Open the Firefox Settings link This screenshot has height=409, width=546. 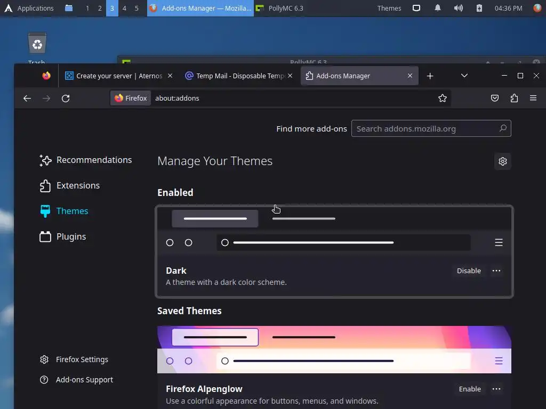click(x=74, y=359)
